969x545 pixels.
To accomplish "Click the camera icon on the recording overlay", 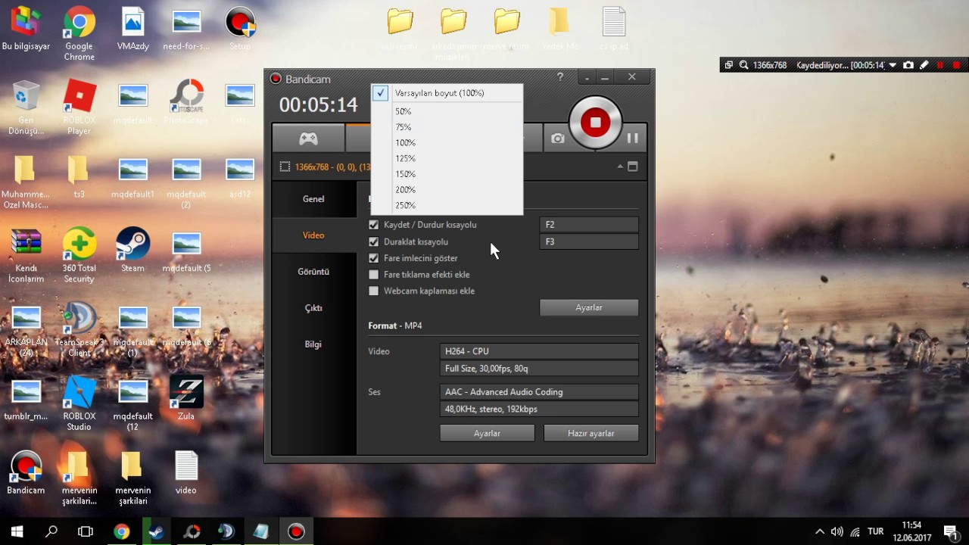I will tap(908, 65).
